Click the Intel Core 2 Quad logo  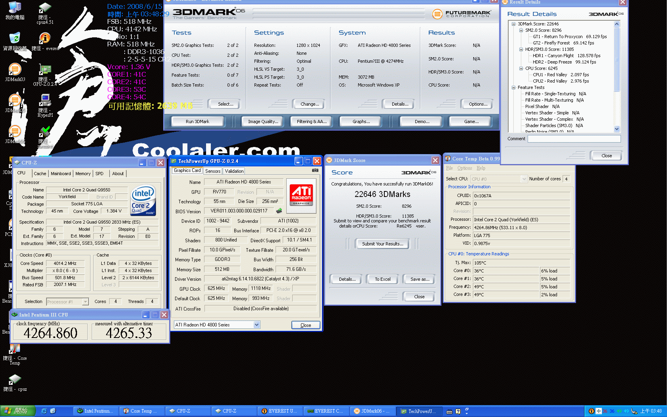[x=143, y=200]
